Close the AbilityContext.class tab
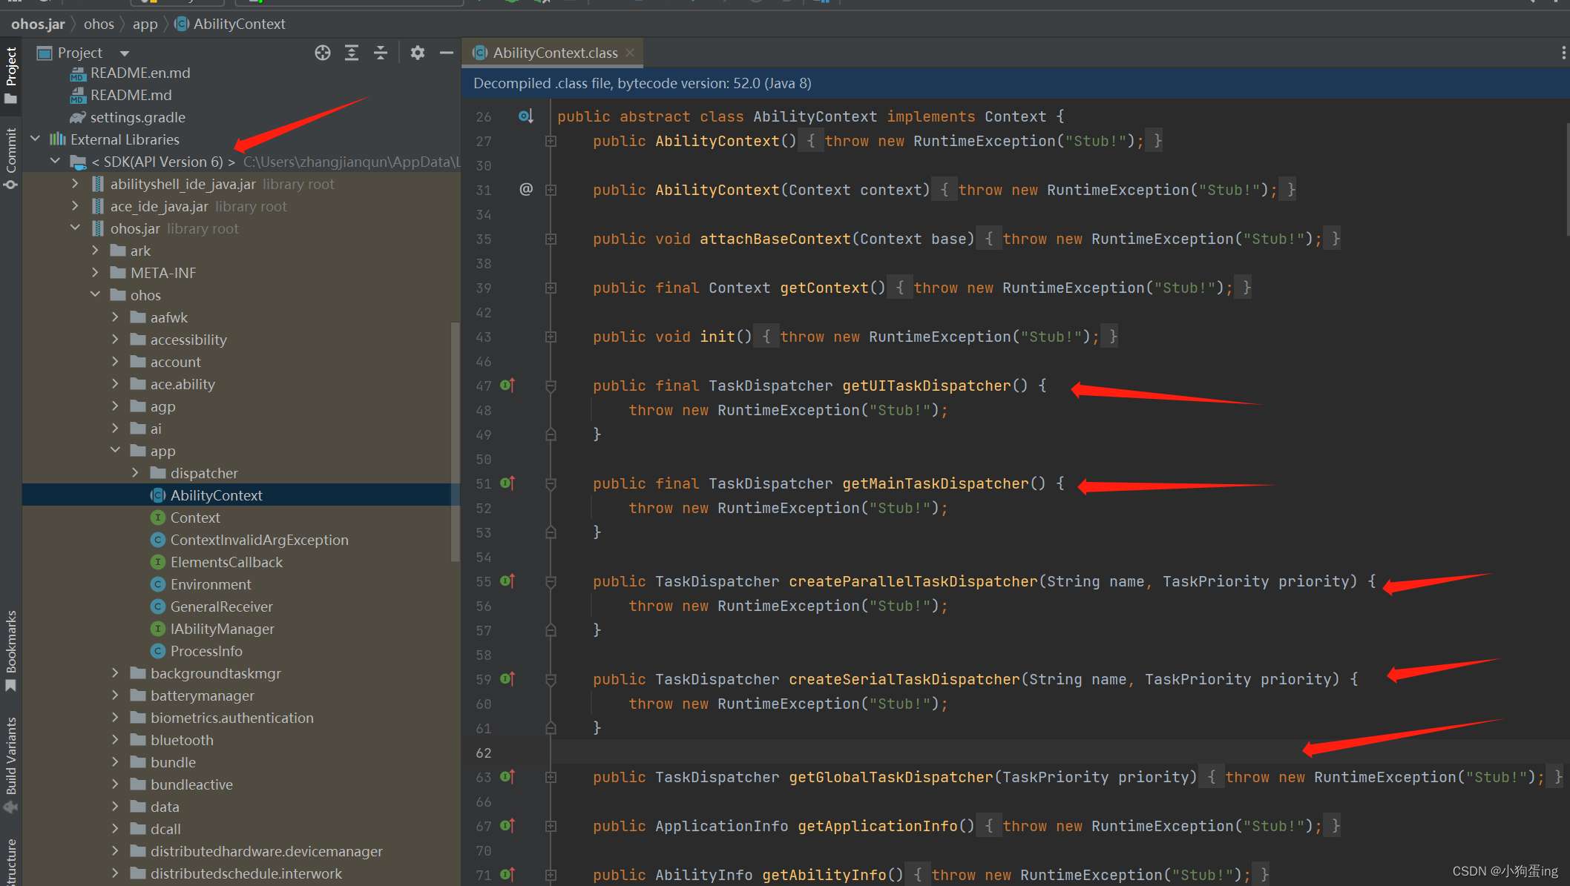This screenshot has height=886, width=1570. pos(630,53)
